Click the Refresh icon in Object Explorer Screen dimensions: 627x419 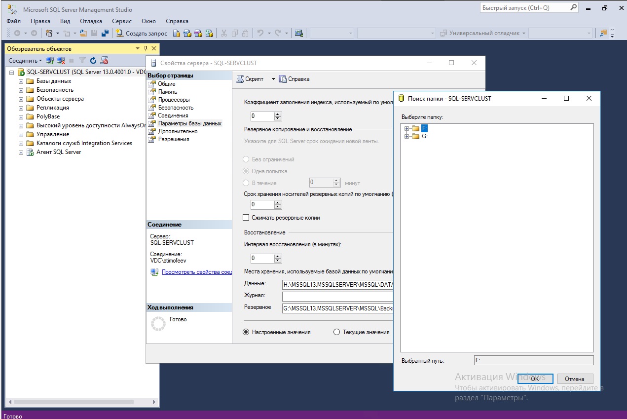coord(93,60)
